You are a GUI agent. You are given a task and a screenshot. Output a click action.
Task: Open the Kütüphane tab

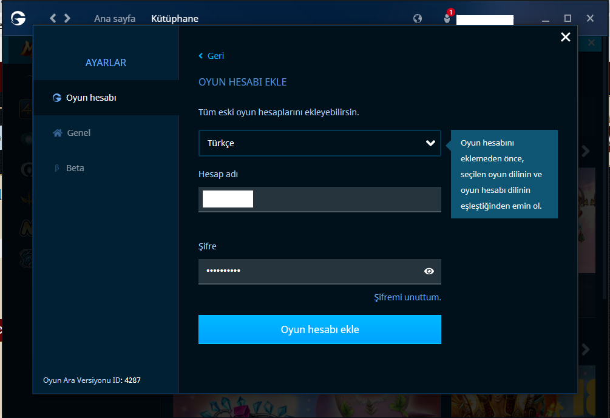(175, 19)
